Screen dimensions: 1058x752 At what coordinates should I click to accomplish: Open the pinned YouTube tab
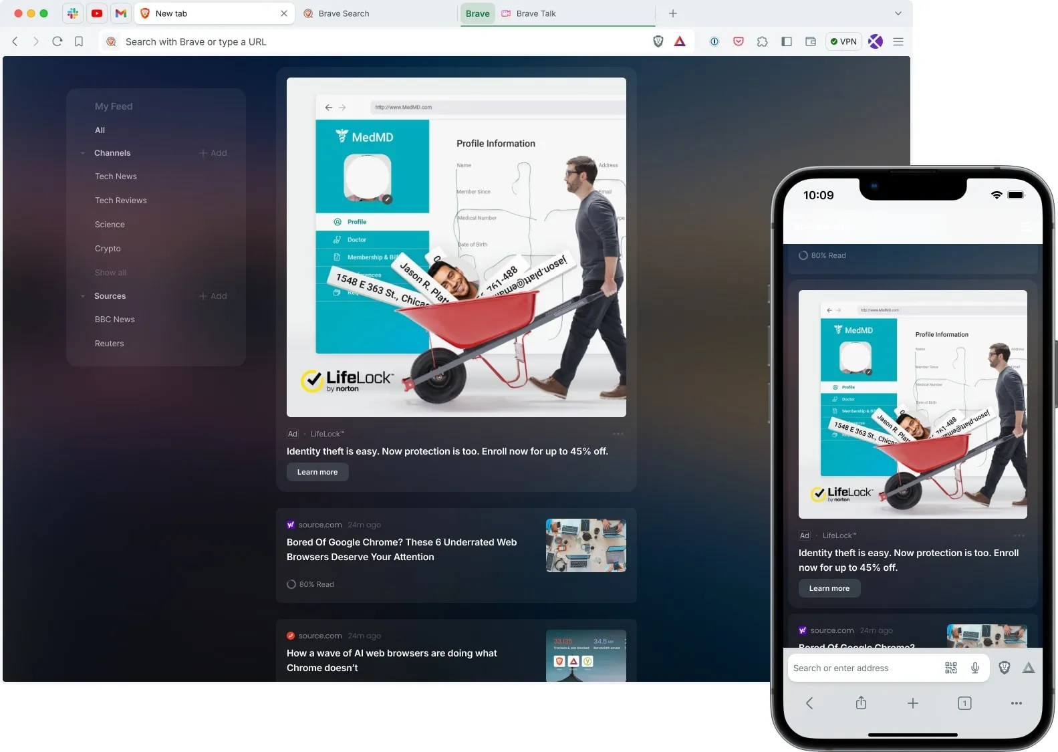97,13
